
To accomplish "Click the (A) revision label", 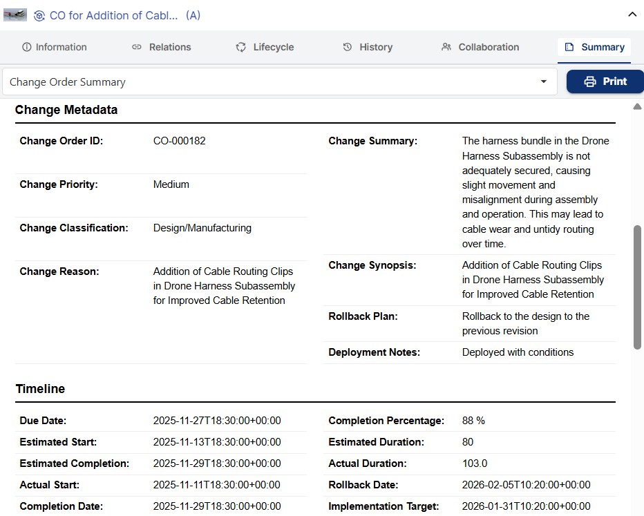I will (x=193, y=15).
